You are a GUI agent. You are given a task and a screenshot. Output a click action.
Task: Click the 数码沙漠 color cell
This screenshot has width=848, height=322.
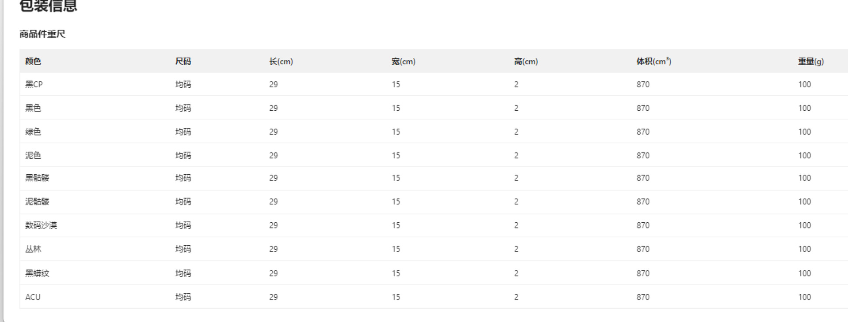click(x=41, y=225)
